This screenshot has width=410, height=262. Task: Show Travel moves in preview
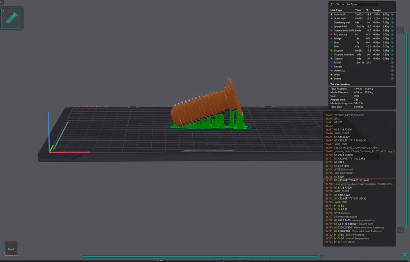(392, 62)
